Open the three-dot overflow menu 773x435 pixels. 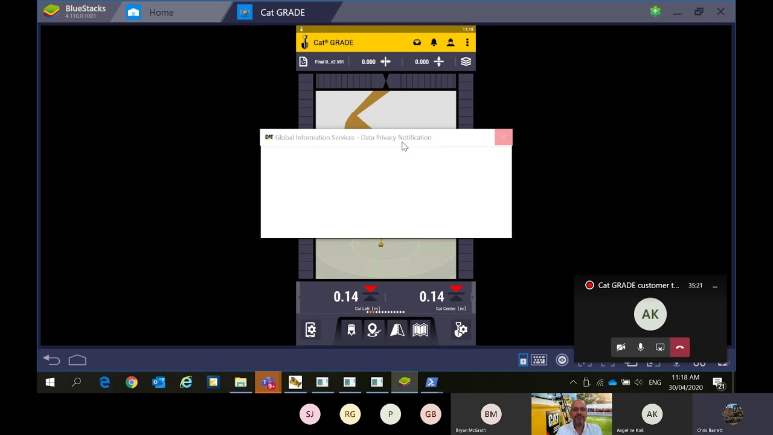tap(467, 42)
